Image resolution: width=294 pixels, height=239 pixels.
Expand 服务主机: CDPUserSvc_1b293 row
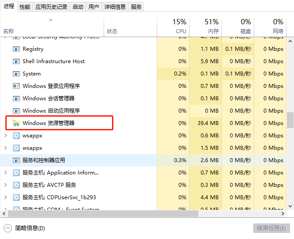click(6, 197)
